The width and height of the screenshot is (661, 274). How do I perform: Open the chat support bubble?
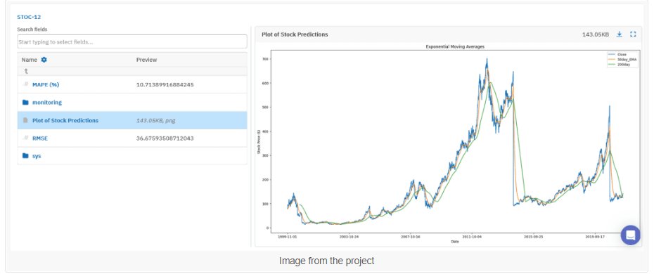coord(630,235)
